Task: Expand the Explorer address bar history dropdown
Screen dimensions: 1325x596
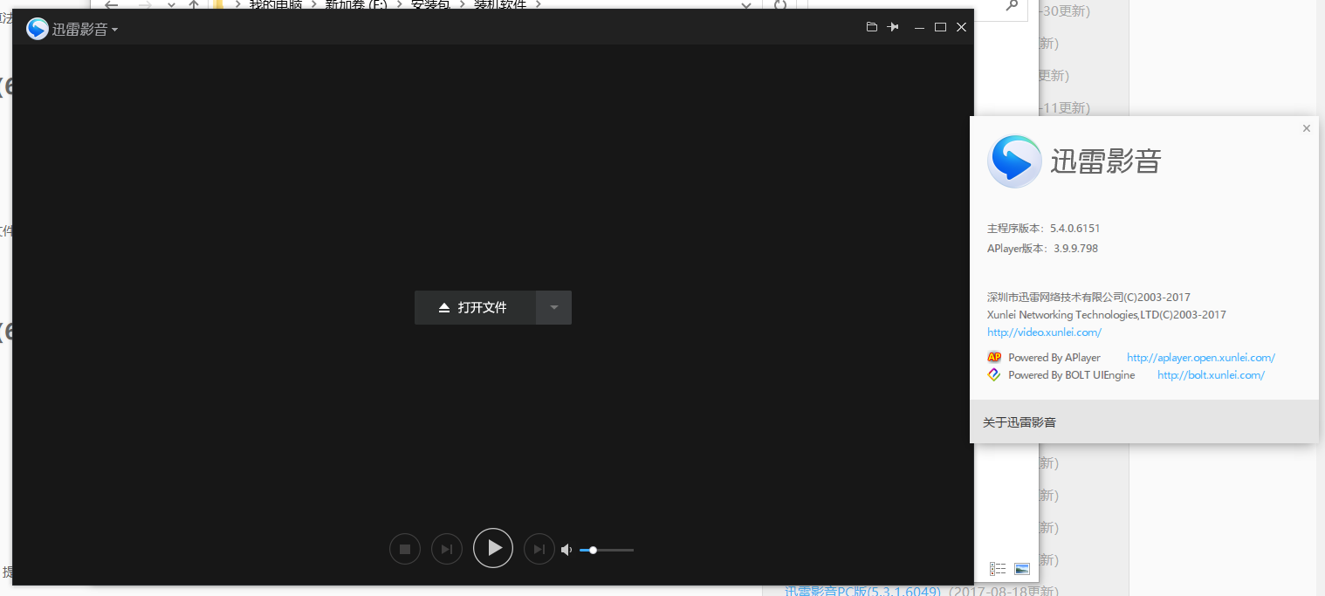Action: coord(745,5)
